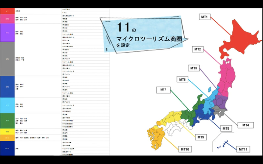Click the MT10 prefecture list cell in the table
The height and width of the screenshot is (164, 263).
tap(38, 138)
